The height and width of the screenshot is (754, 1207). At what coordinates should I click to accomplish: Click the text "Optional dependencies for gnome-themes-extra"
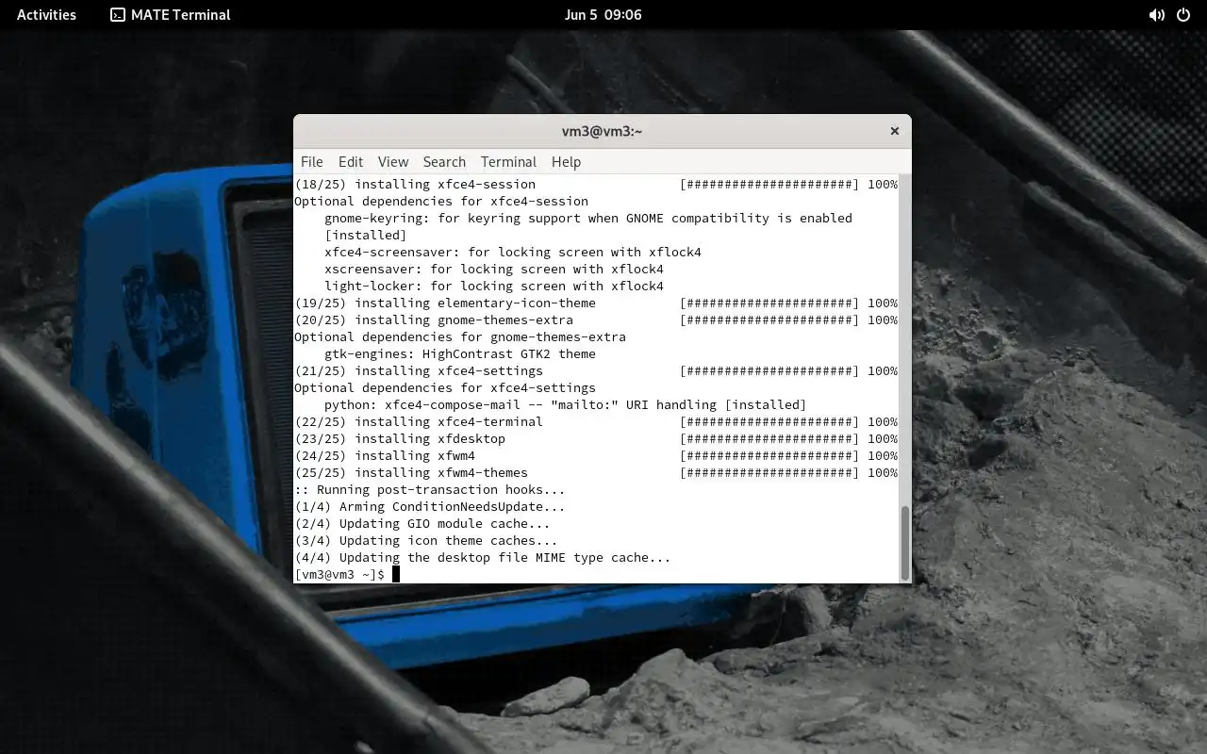[460, 336]
